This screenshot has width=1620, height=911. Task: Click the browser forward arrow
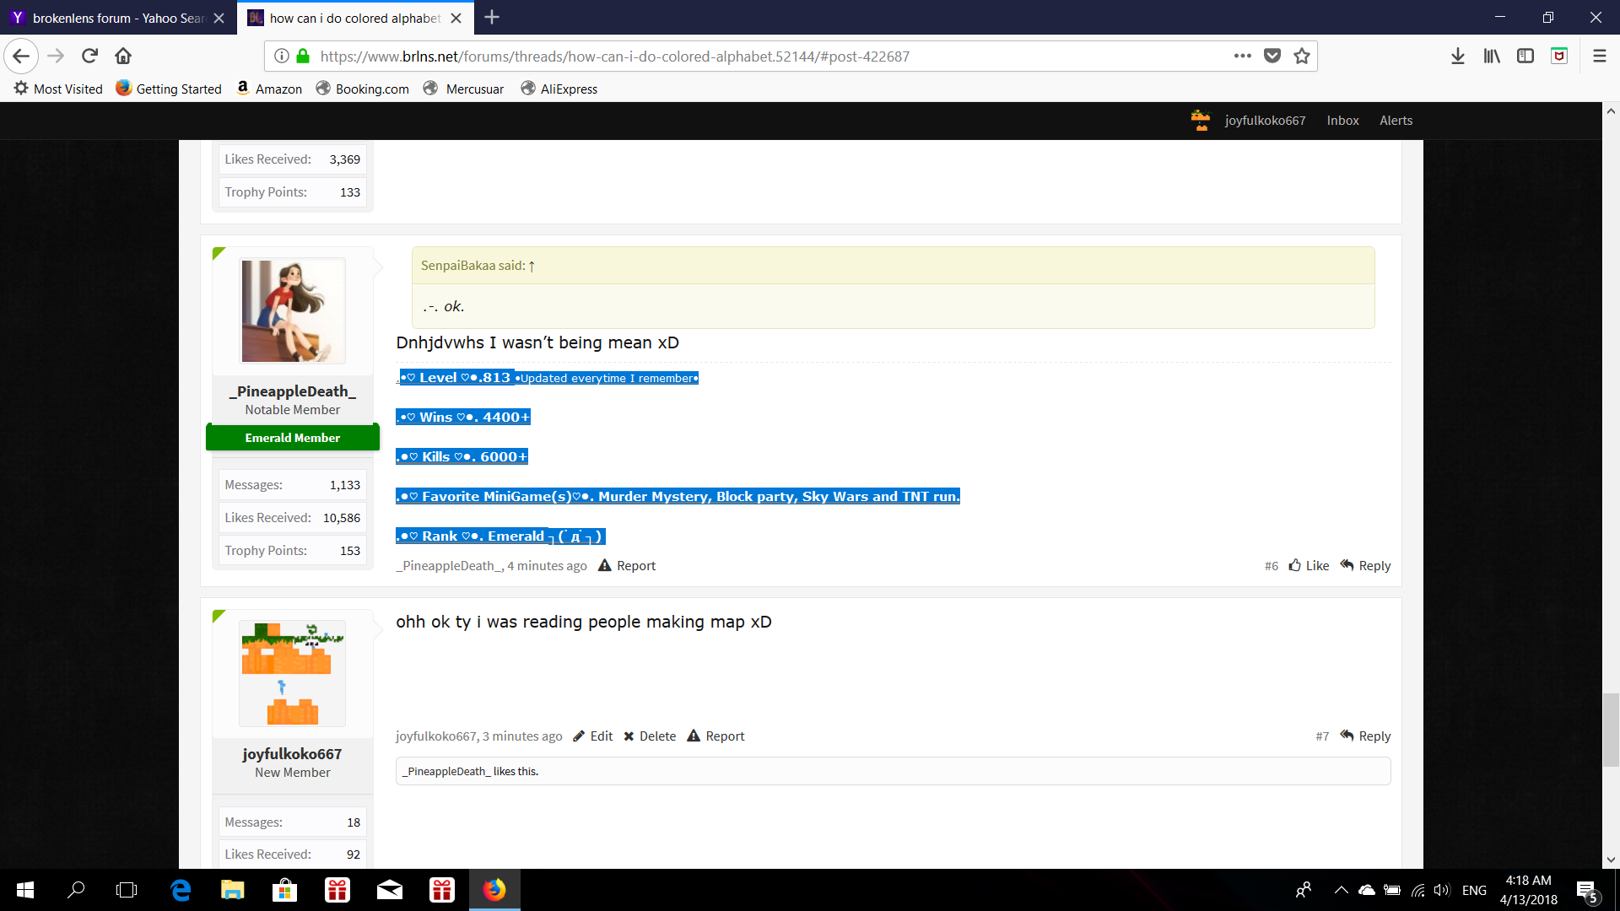pyautogui.click(x=56, y=57)
